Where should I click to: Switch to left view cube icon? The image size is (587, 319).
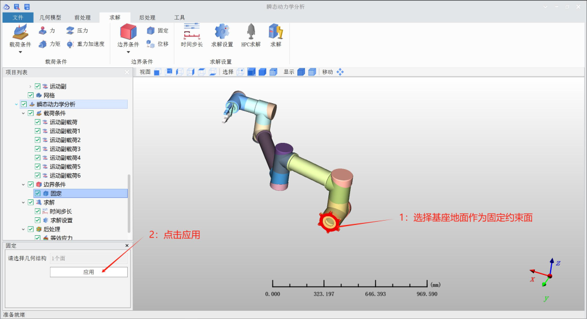click(x=180, y=72)
